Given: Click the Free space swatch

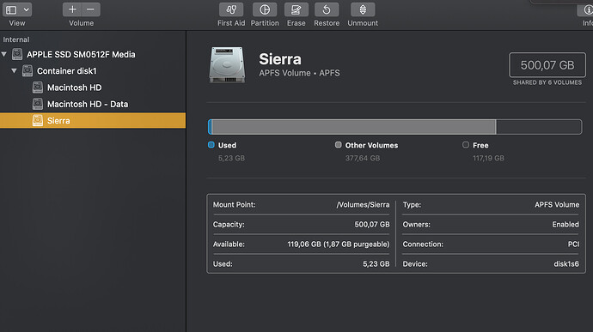Looking at the screenshot, I should pos(466,145).
